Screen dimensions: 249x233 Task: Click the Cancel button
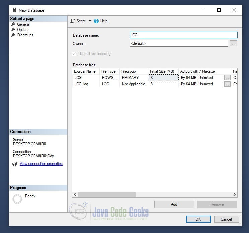point(226,219)
